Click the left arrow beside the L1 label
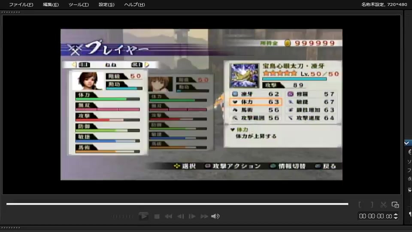The image size is (412, 232). click(74, 65)
